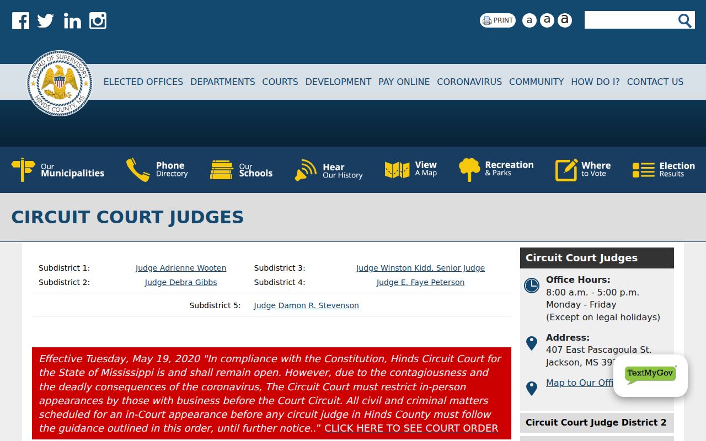Open the How Do I? menu
The image size is (706, 441).
tap(595, 82)
